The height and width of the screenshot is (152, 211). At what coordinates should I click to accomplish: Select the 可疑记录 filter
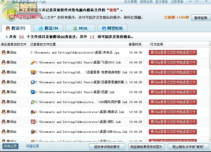[x=32, y=146]
